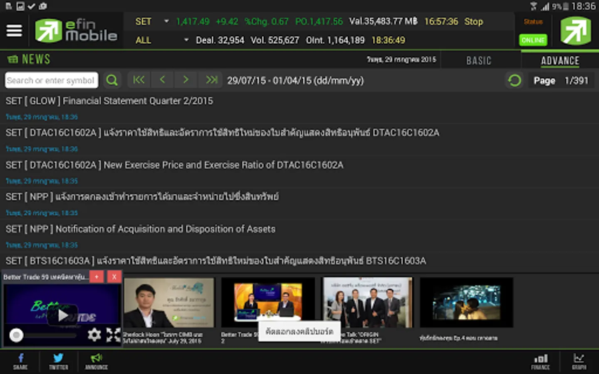Tap the ONLINE status button
The height and width of the screenshot is (374, 599).
533,40
